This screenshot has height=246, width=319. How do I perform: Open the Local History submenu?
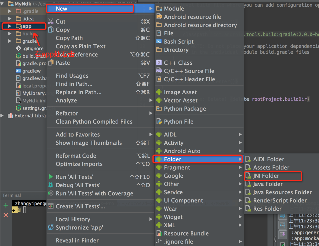pyautogui.click(x=73, y=219)
